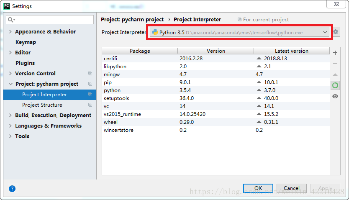349x200 pixels.
Task: Sort by Version column header
Action: pyautogui.click(x=216, y=51)
